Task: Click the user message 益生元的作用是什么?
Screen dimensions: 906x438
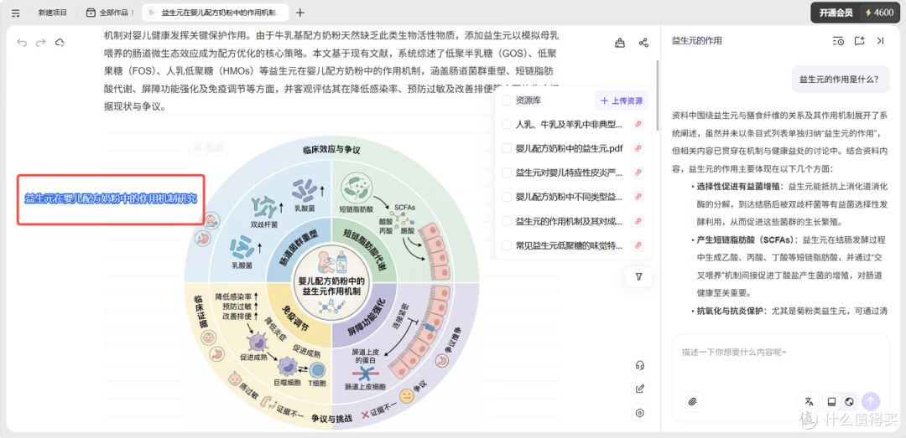Action: click(840, 80)
